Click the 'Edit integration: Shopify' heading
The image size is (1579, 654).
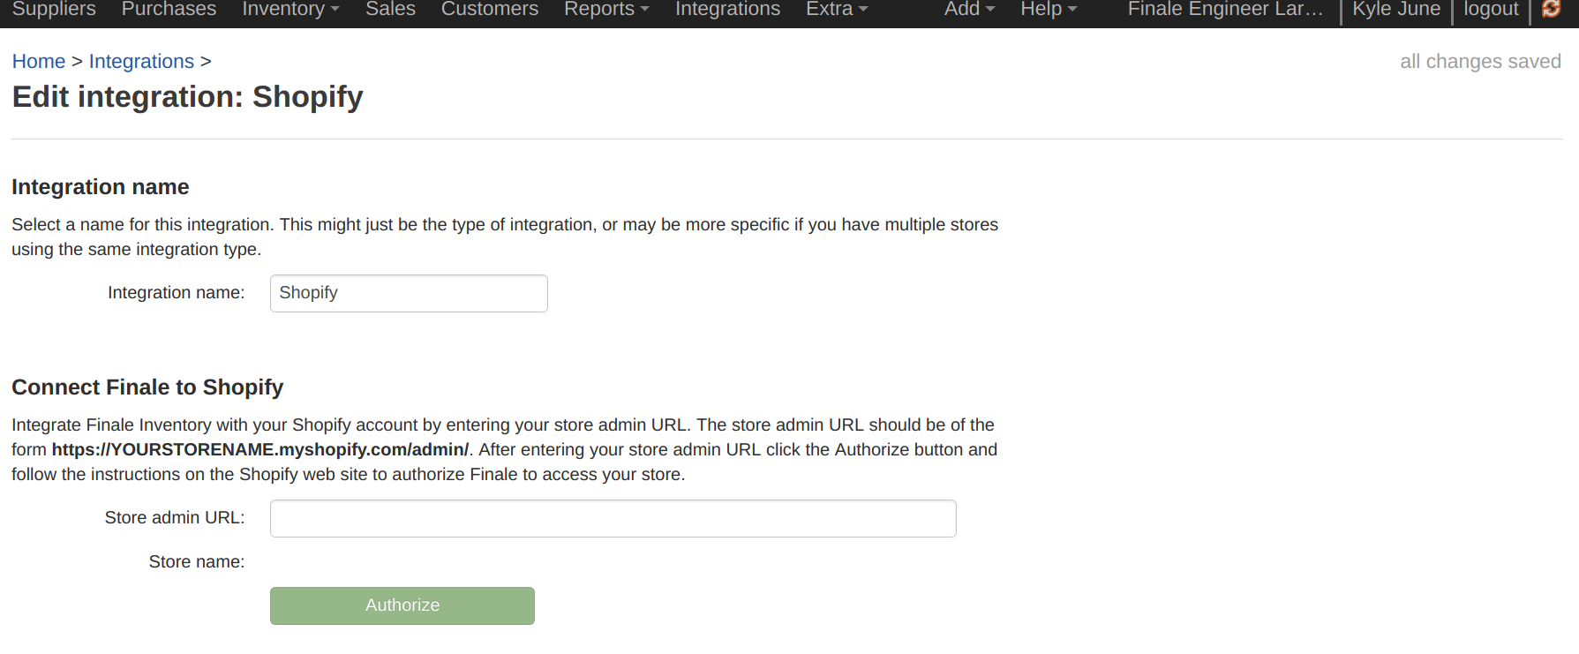pos(187,97)
